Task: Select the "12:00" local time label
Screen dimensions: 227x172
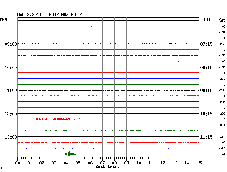Action: [x=11, y=114]
